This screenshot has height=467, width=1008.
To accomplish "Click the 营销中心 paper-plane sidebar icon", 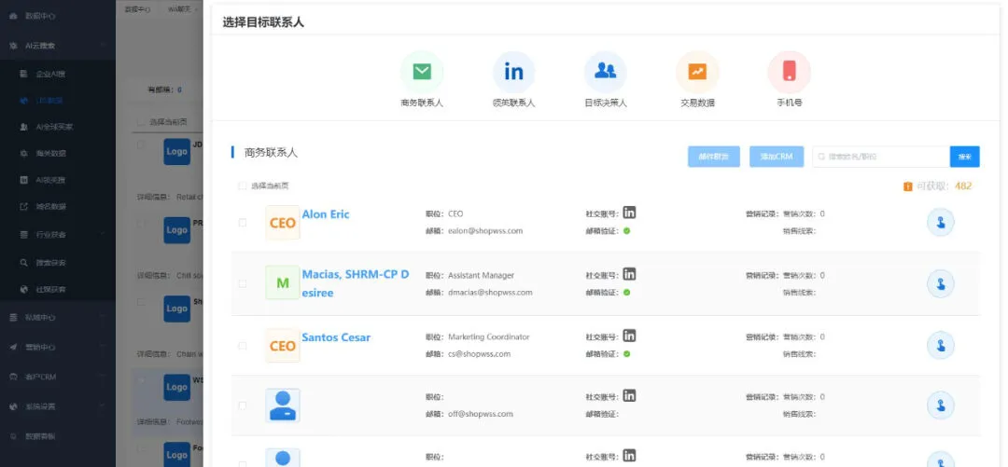I will (13, 347).
